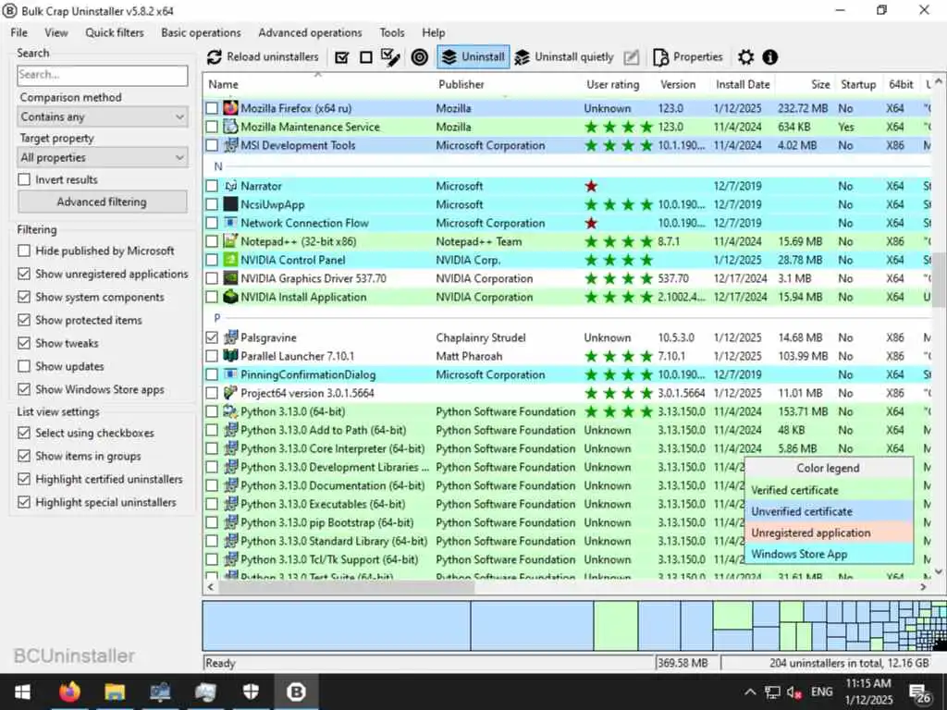Viewport: 947px width, 710px height.
Task: Click the Search input field
Action: [103, 75]
